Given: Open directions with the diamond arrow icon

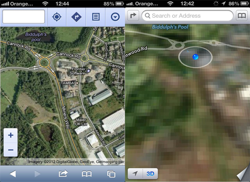Looking at the screenshot, I should tap(76, 17).
